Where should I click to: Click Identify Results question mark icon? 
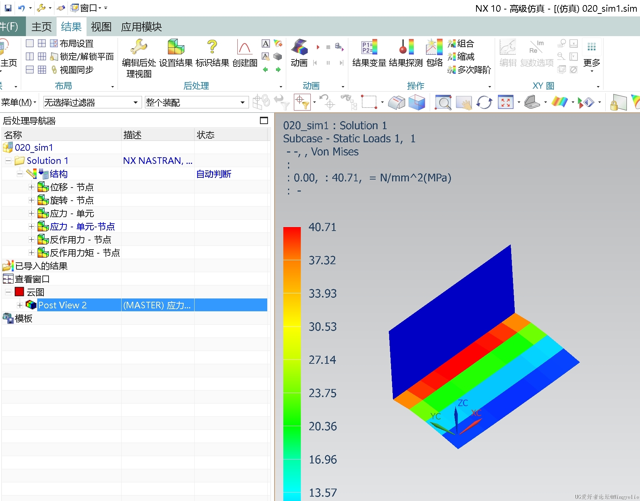pyautogui.click(x=212, y=47)
